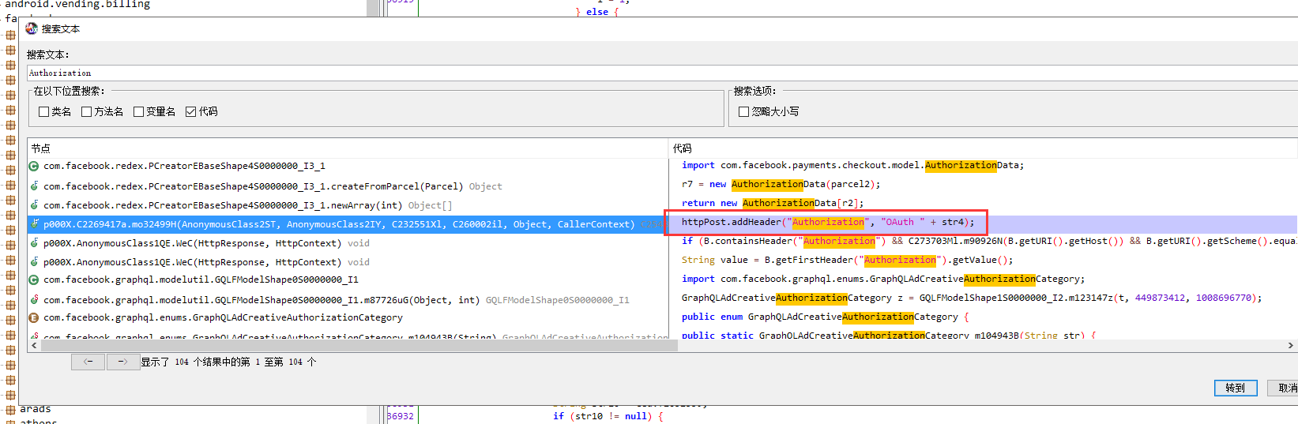
Task: Edit the Authorization search text field
Action: click(x=662, y=73)
